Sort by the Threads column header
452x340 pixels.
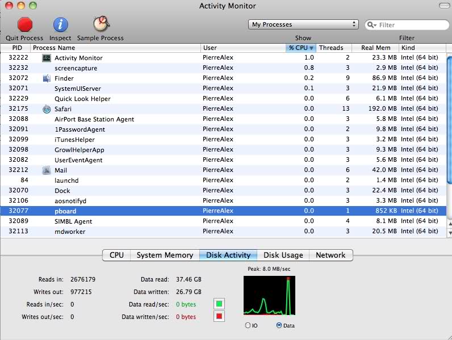tap(334, 48)
